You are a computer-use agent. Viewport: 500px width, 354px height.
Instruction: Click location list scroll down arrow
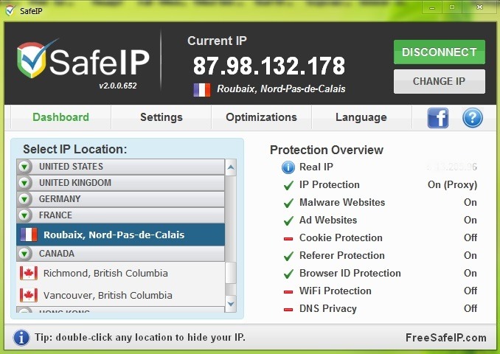231,304
